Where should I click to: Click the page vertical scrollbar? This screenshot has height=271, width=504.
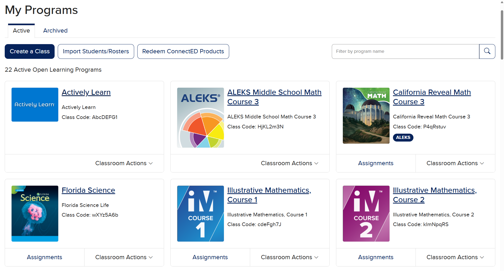pyautogui.click(x=502, y=34)
